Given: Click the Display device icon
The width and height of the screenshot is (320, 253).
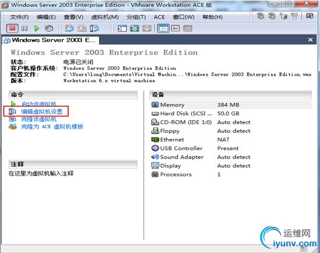Looking at the screenshot, I should [155, 166].
